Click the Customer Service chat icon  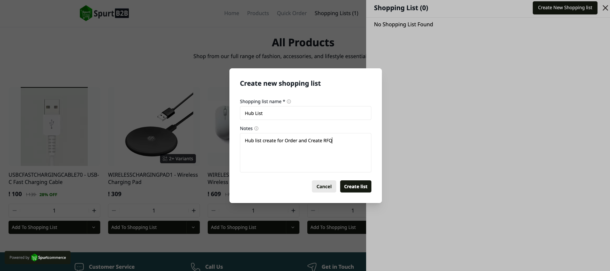[79, 267]
